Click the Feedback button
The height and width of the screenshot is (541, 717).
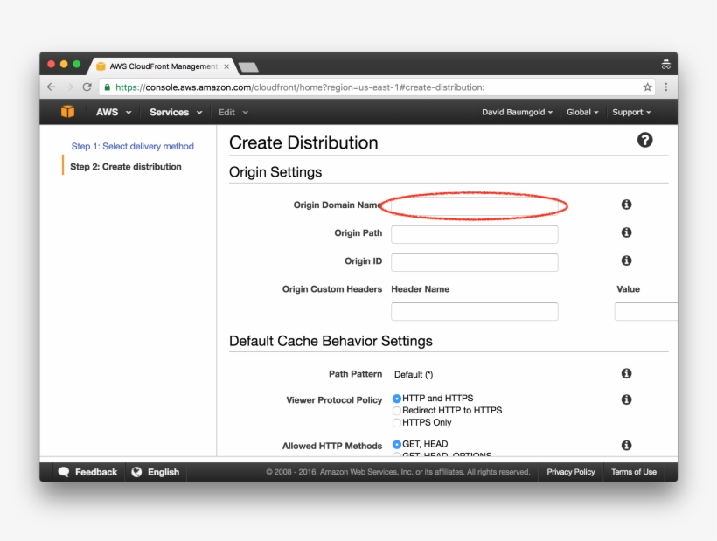(87, 472)
